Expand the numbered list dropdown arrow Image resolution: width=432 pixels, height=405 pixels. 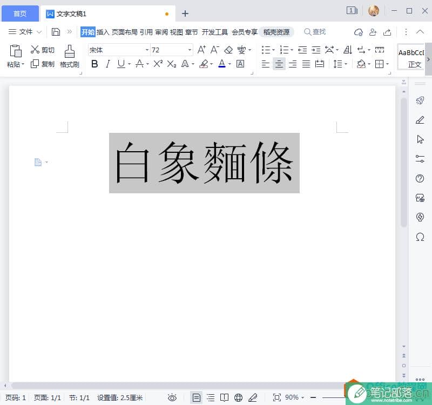pos(292,50)
